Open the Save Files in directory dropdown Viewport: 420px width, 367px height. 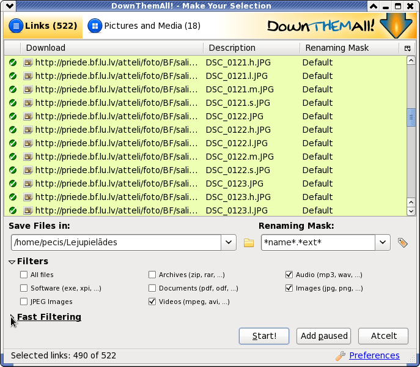(x=229, y=243)
